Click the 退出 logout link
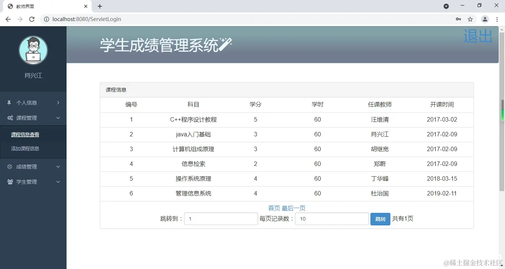The image size is (505, 269). [x=478, y=36]
